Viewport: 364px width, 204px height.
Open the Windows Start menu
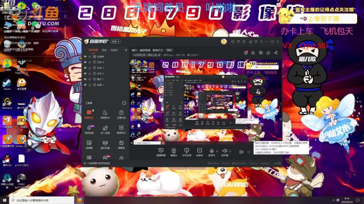click(5, 200)
